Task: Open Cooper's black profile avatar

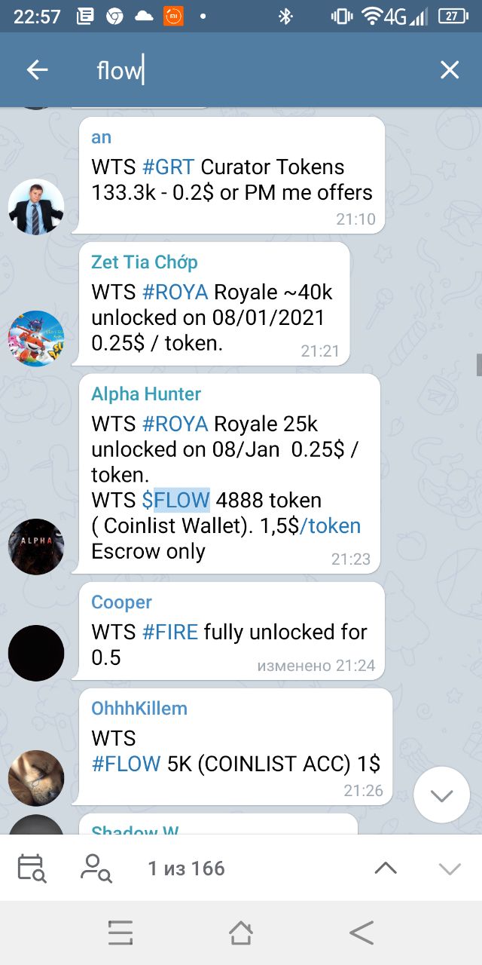Action: [x=36, y=653]
